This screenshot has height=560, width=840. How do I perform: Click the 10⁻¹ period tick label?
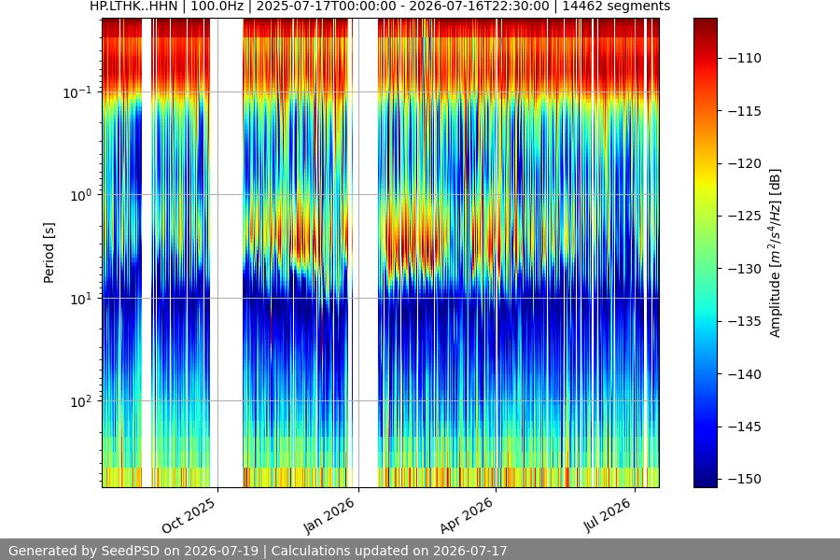point(77,92)
